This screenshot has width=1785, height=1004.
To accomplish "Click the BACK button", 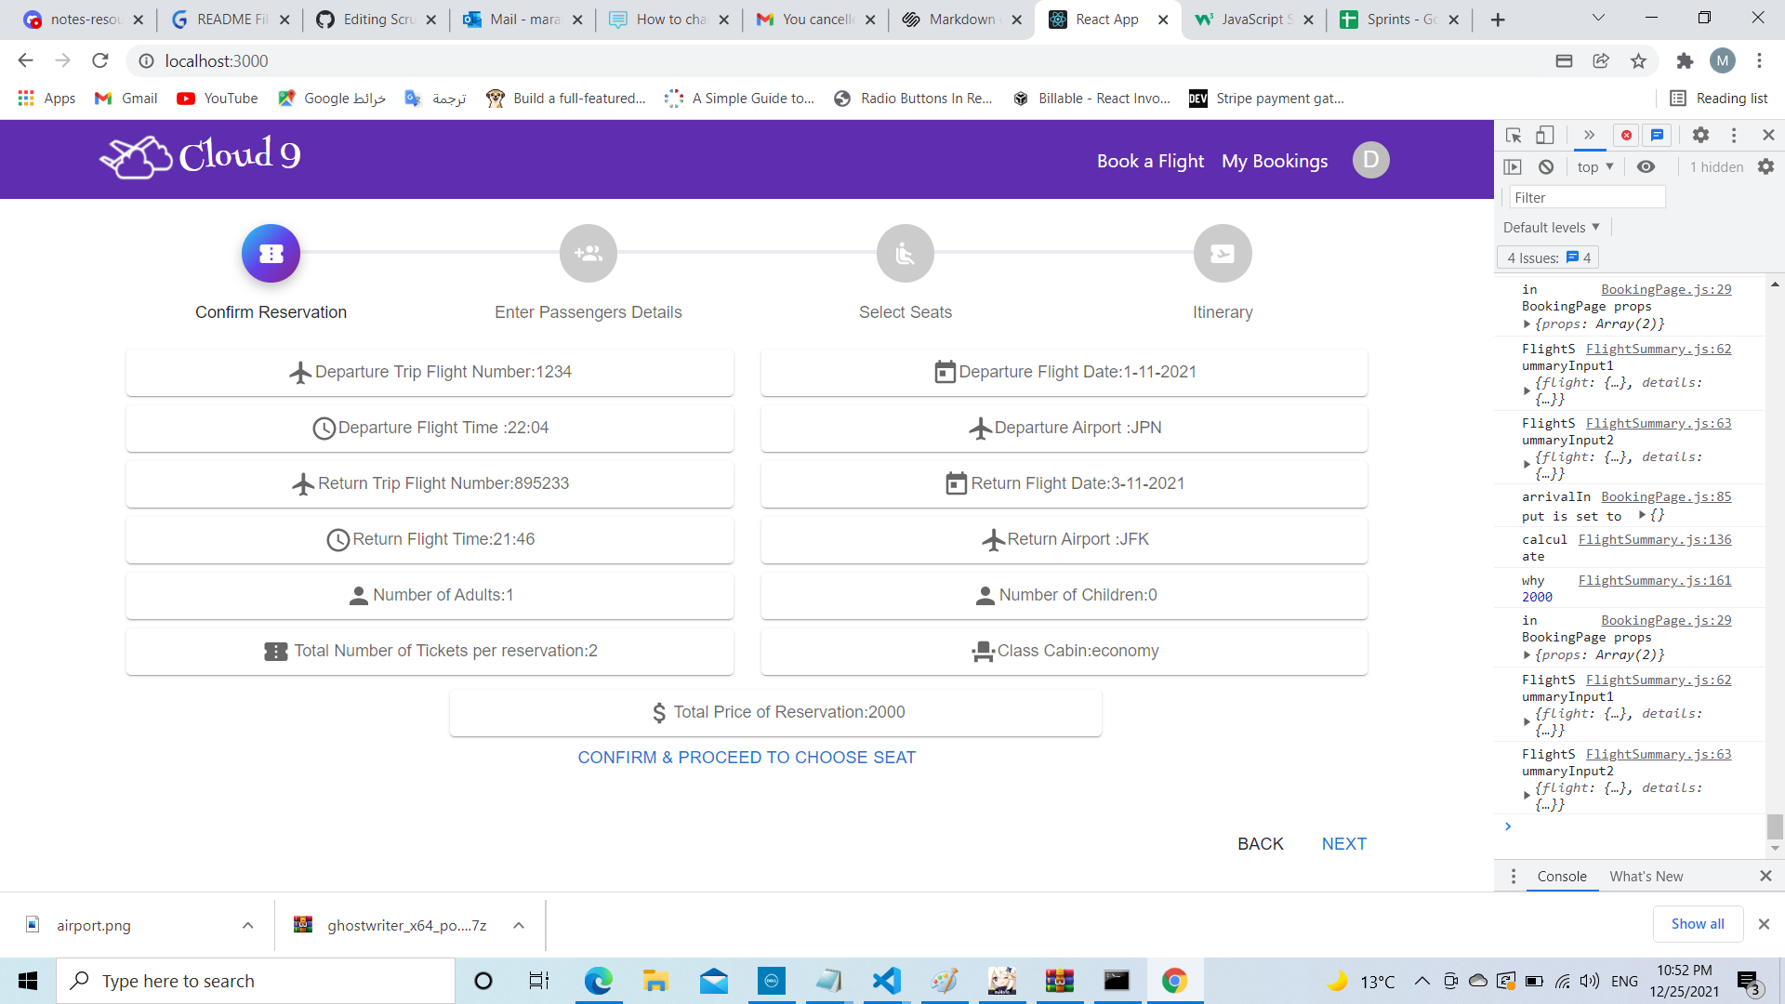I will point(1260,844).
